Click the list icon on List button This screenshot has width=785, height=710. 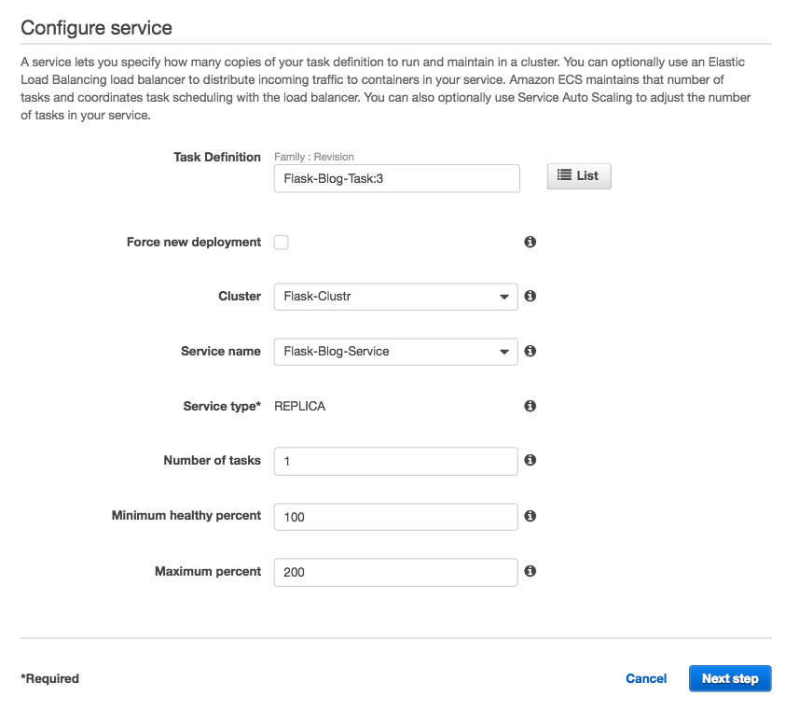(564, 174)
